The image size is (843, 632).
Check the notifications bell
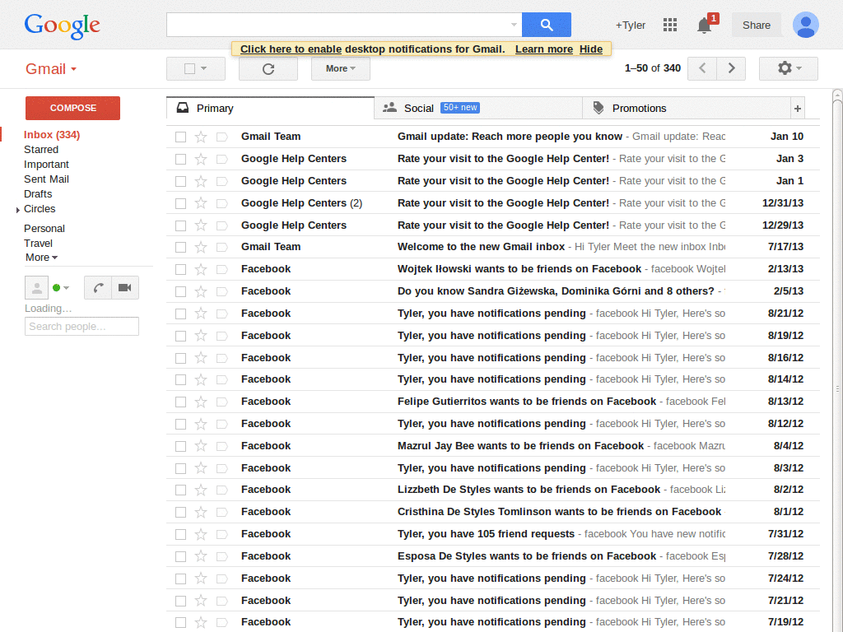click(703, 25)
